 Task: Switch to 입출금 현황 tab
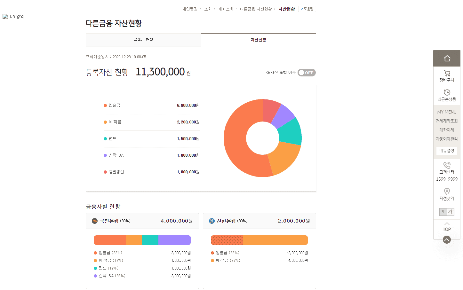143,40
